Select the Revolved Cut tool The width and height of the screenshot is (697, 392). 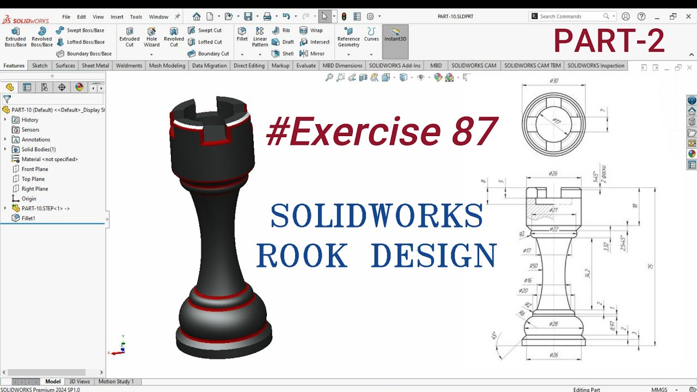174,37
